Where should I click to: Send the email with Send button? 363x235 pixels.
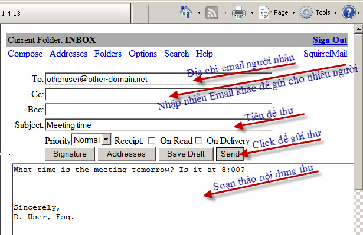(x=230, y=154)
